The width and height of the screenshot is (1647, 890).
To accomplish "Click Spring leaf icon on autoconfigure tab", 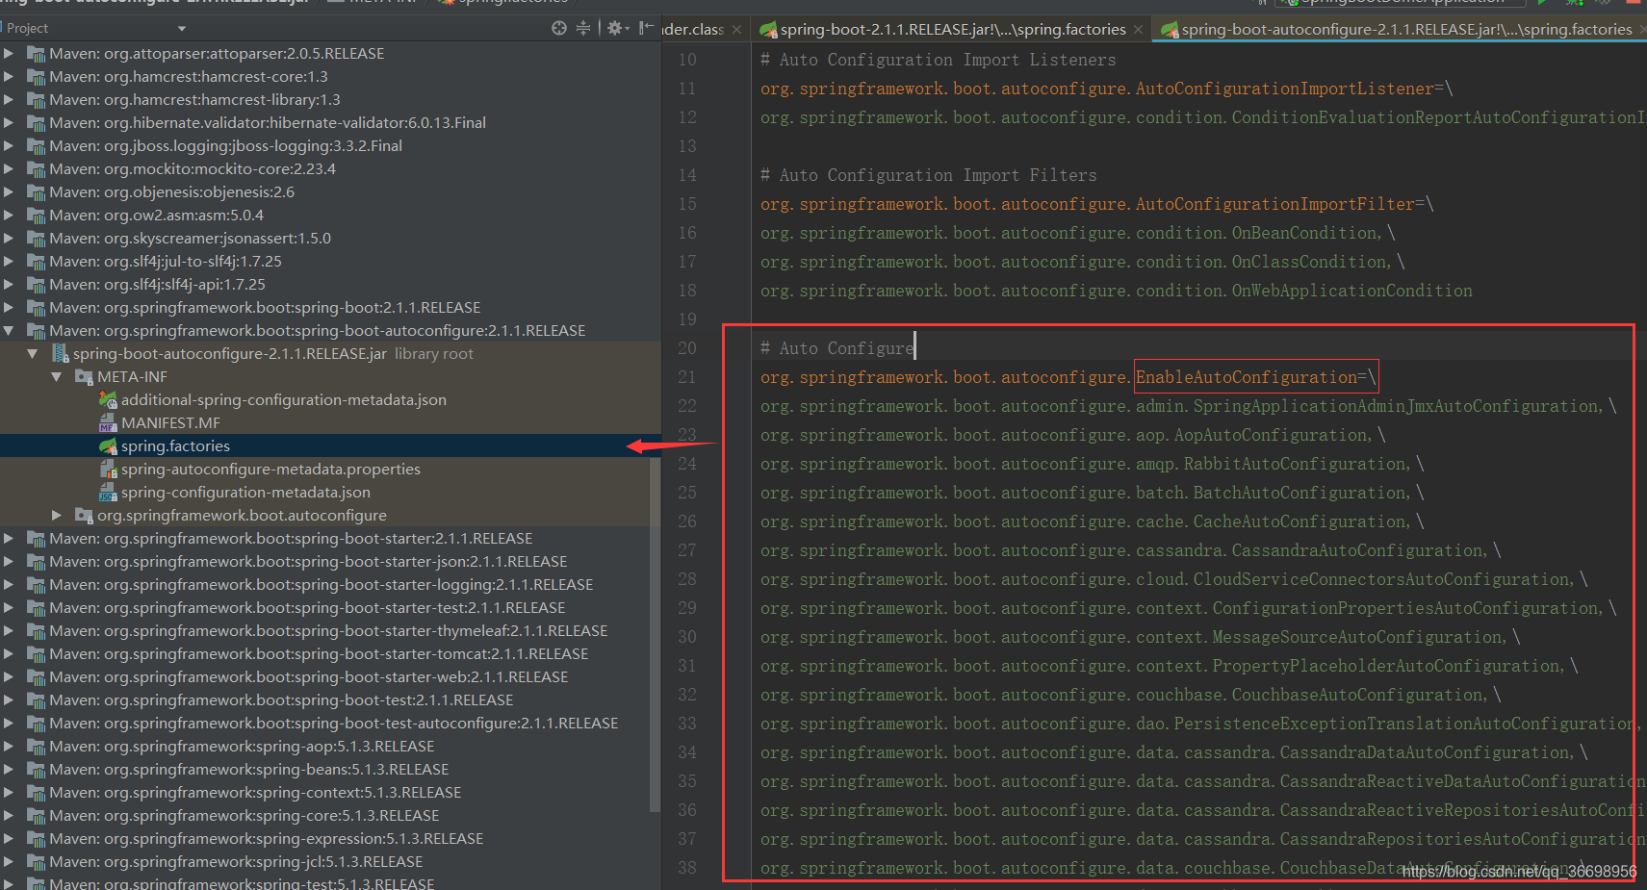I will (1170, 31).
